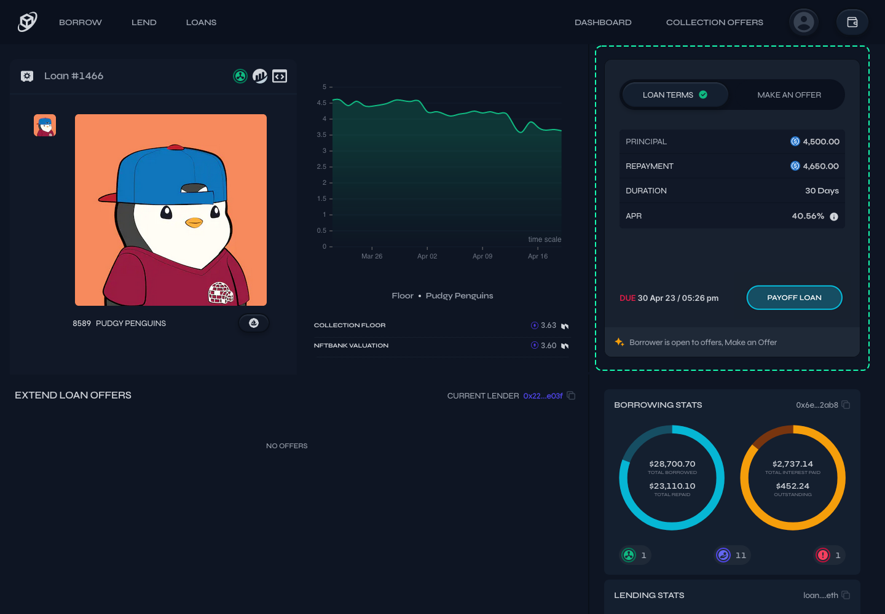The image size is (885, 614).
Task: Click the orange interest paid donut chart
Action: point(793,478)
